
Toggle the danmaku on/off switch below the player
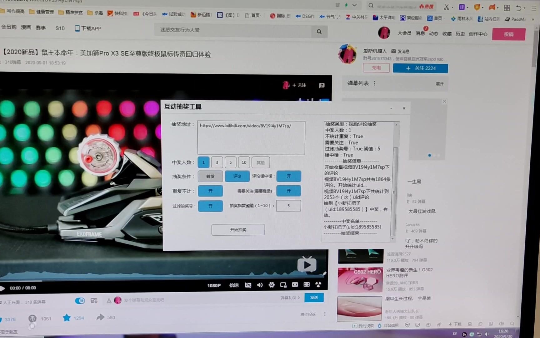coord(80,301)
